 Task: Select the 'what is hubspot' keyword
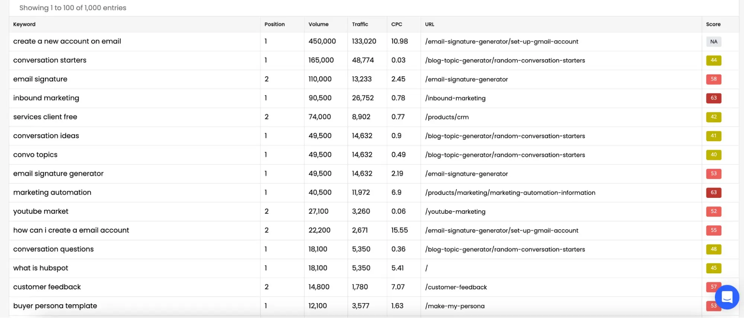tap(41, 268)
